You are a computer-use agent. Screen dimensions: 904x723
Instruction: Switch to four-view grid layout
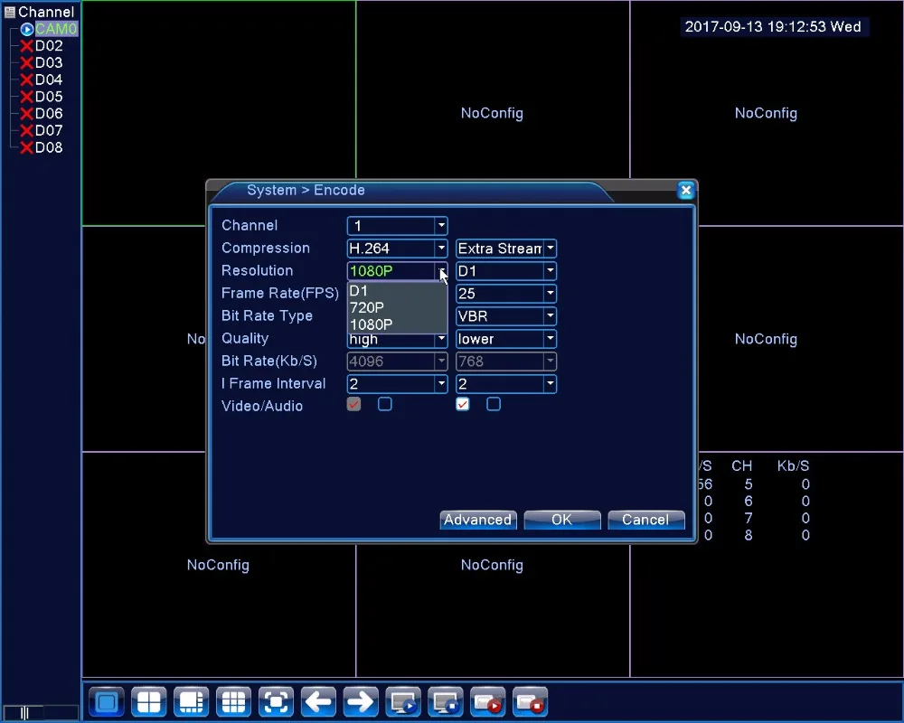click(149, 701)
